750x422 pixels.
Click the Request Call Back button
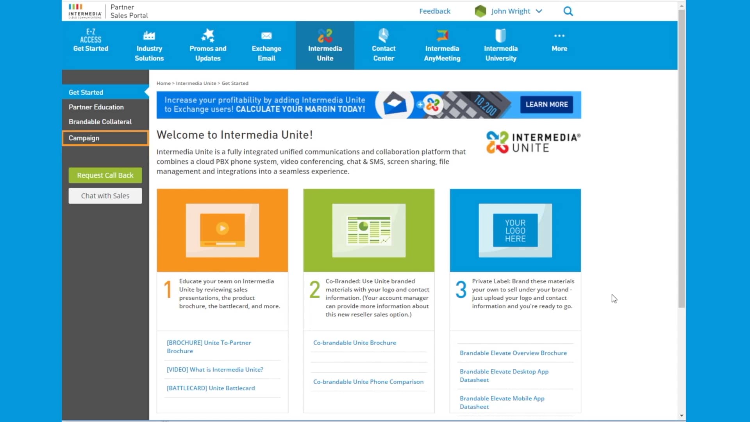105,175
